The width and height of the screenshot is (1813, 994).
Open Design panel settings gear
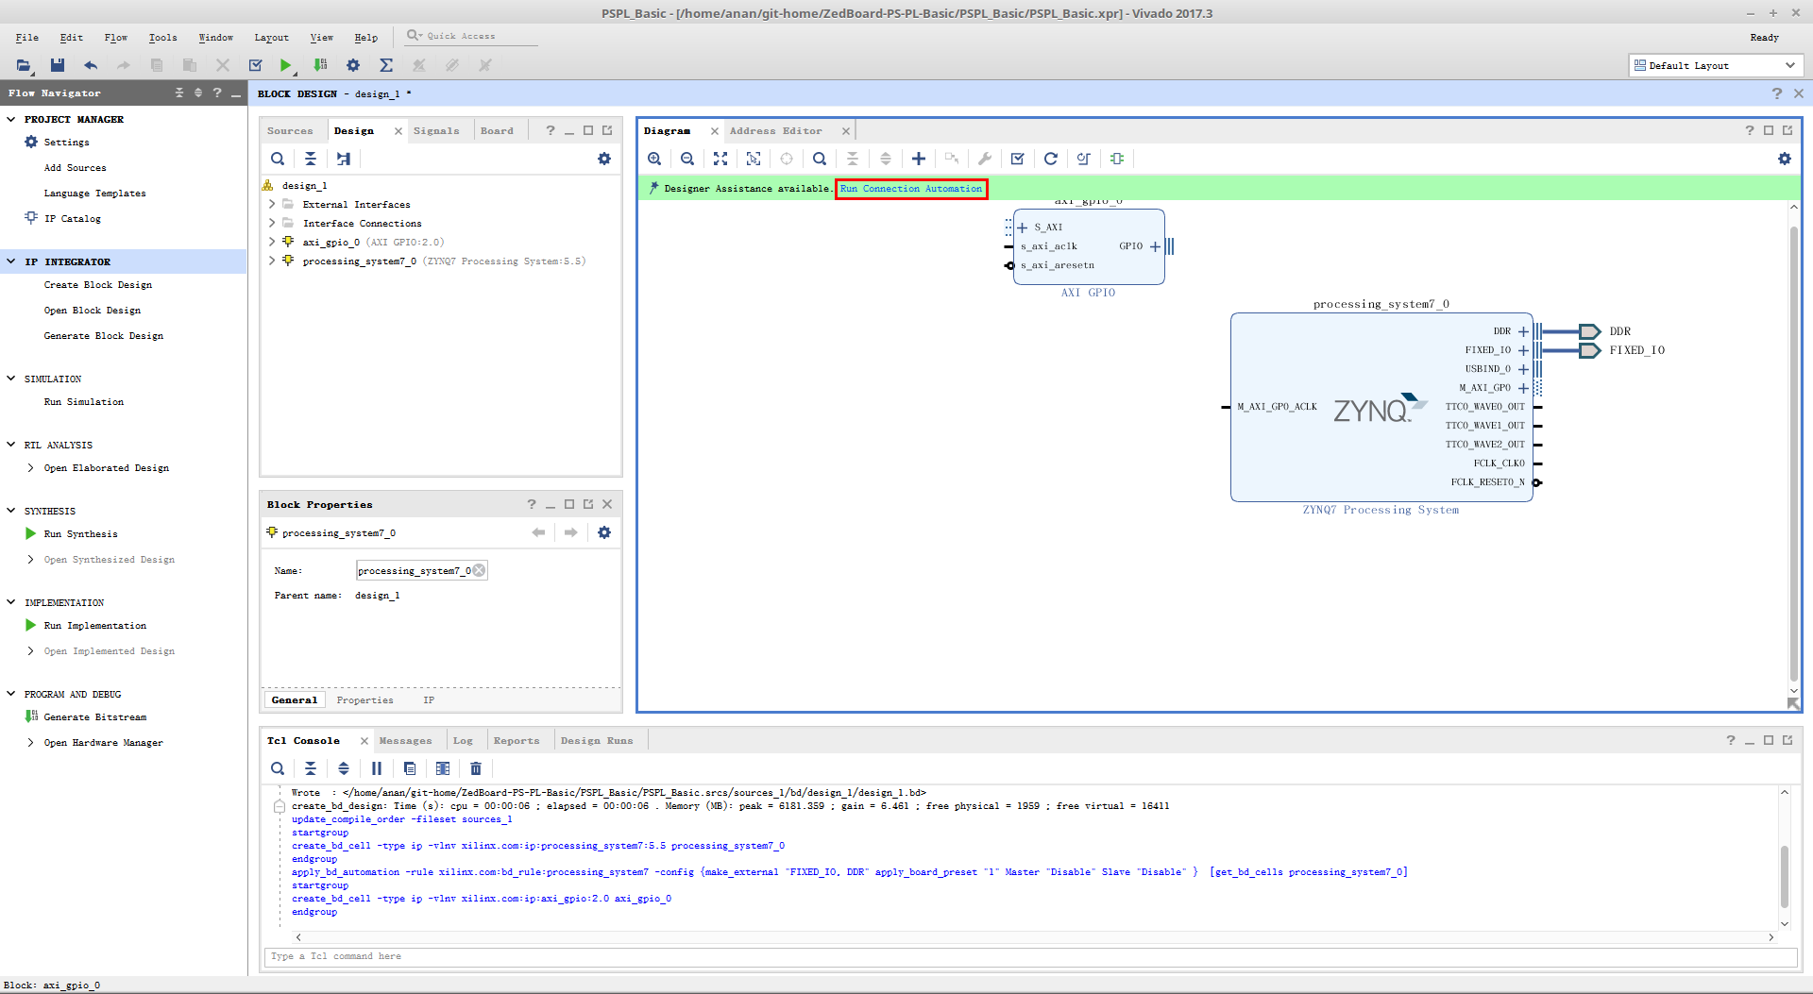pos(604,159)
